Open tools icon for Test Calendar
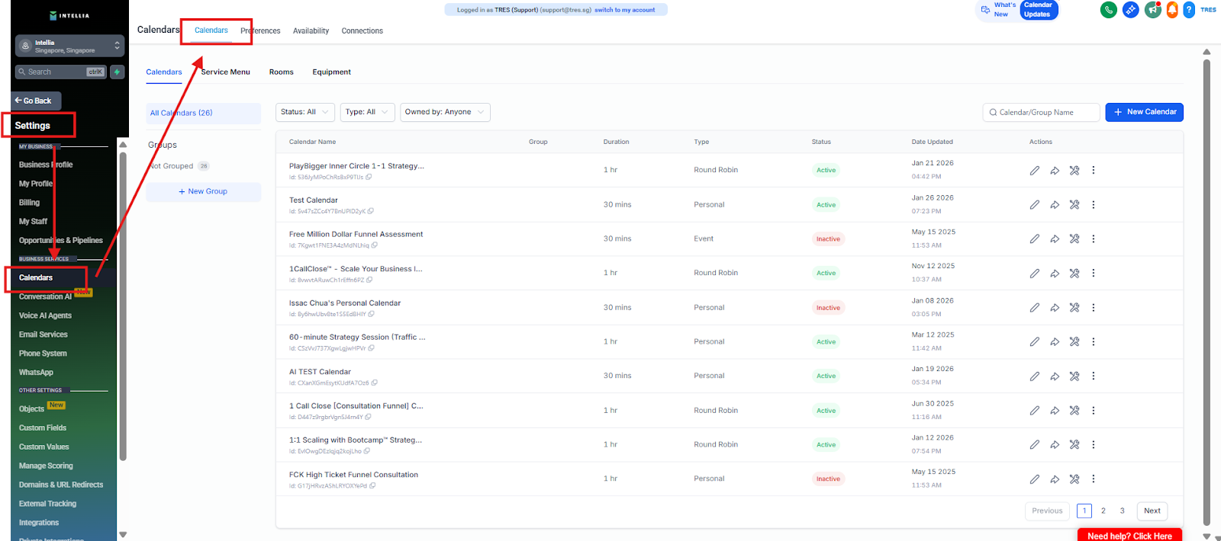Viewport: 1221px width, 541px height. 1074,204
